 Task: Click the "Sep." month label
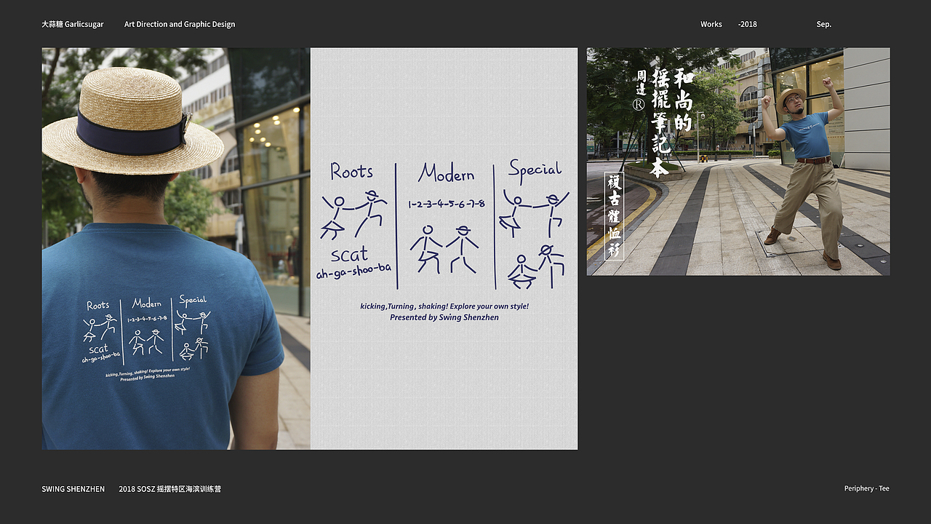click(824, 24)
